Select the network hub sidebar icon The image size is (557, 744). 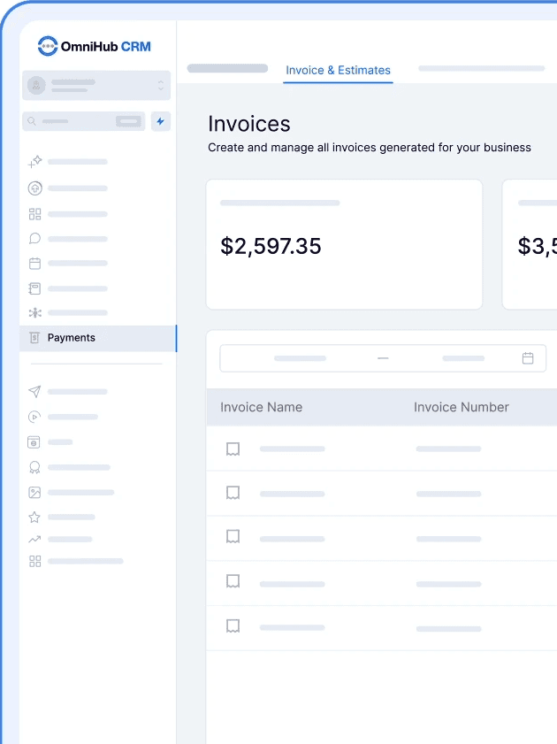point(34,312)
